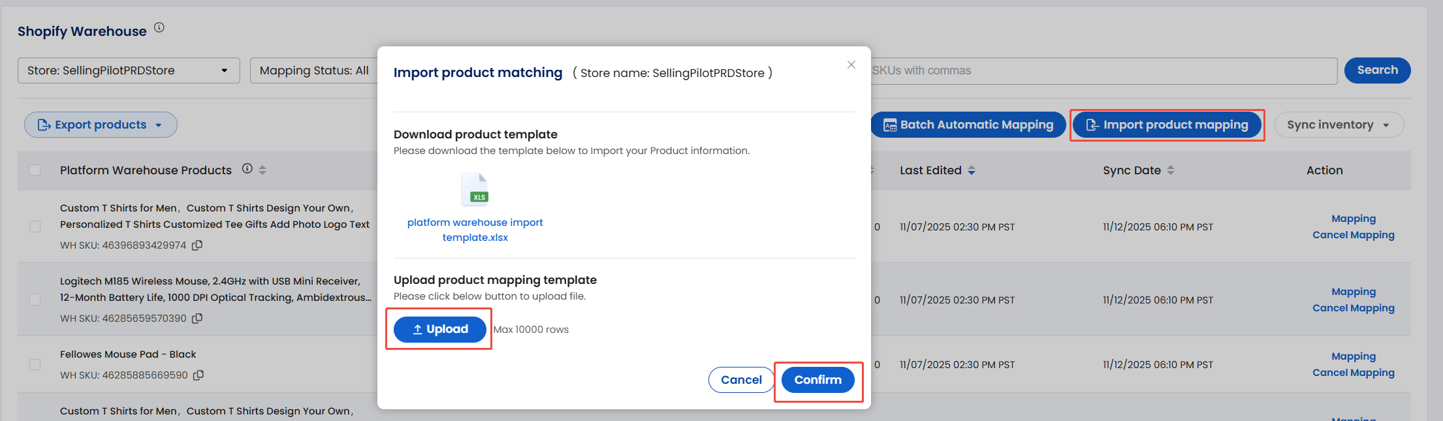Check the Logitech M185 Wireless Mouse row
The height and width of the screenshot is (421, 1443).
click(35, 300)
